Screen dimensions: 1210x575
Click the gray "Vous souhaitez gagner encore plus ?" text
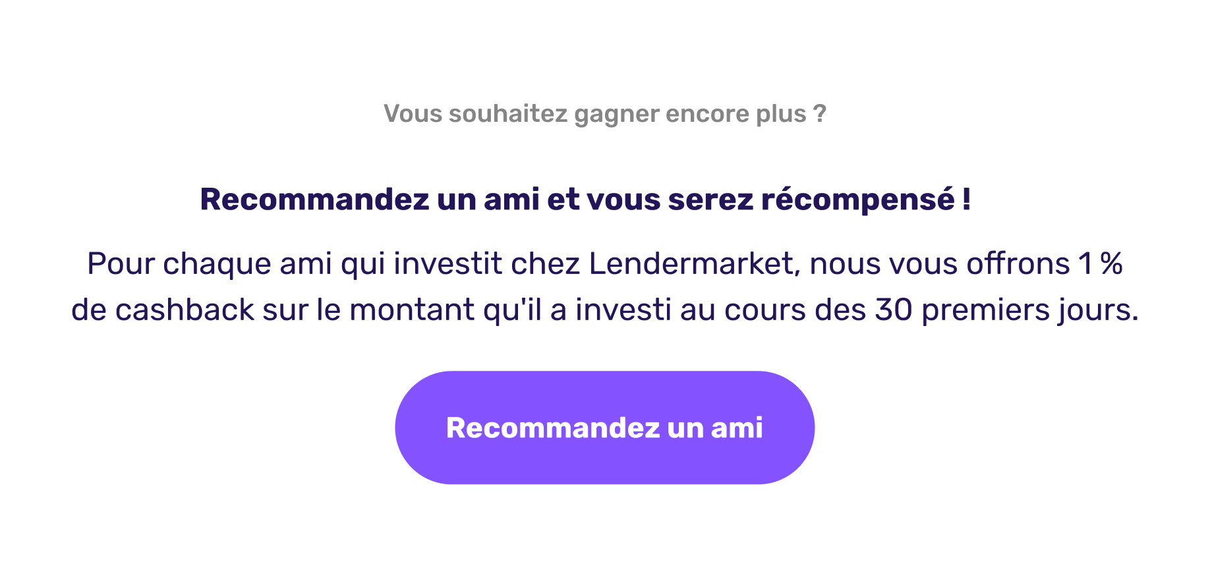click(x=604, y=114)
